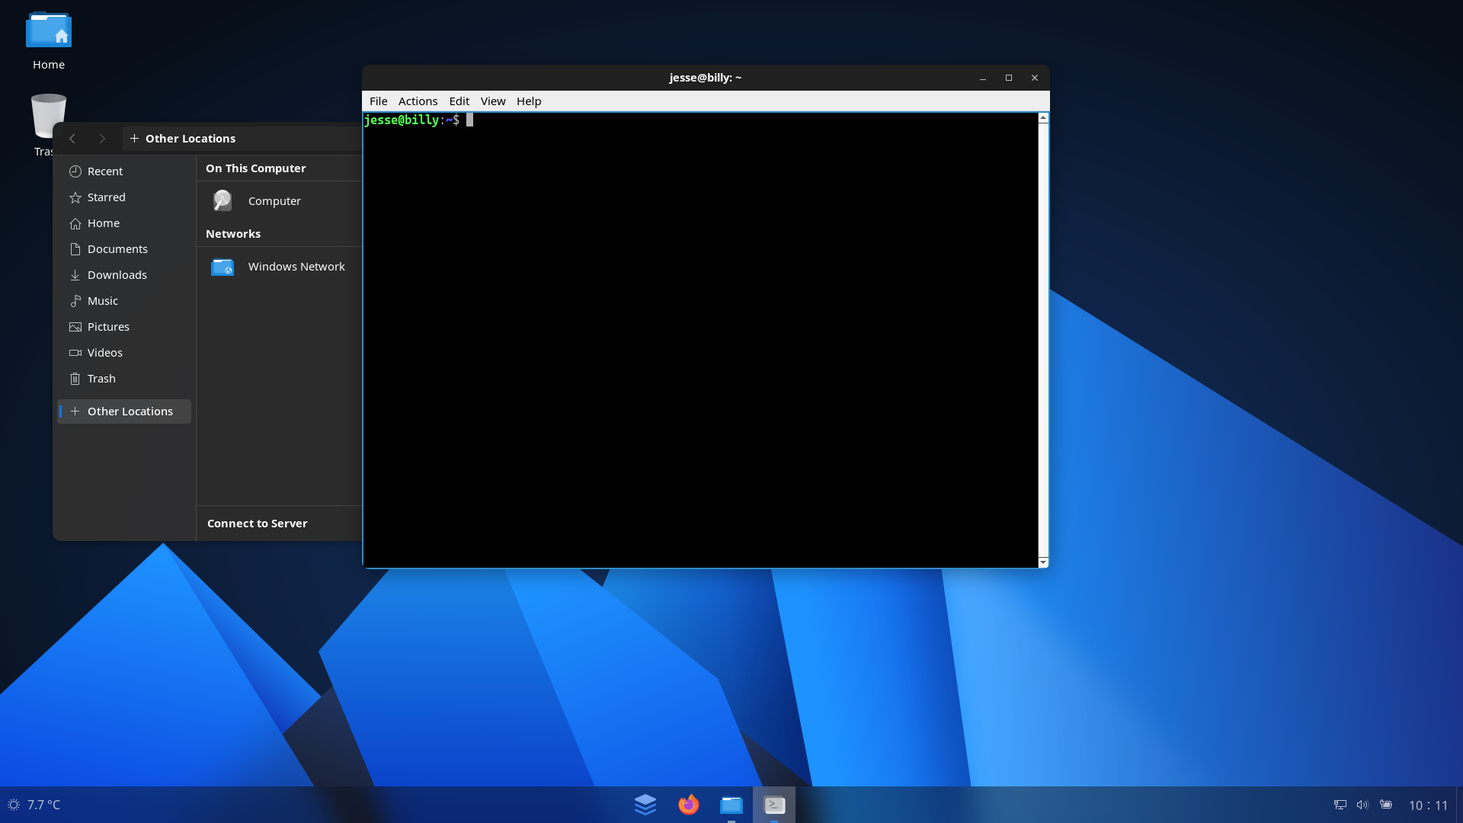Image resolution: width=1463 pixels, height=823 pixels.
Task: Select Videos label in file manager sidebar
Action: [105, 353]
